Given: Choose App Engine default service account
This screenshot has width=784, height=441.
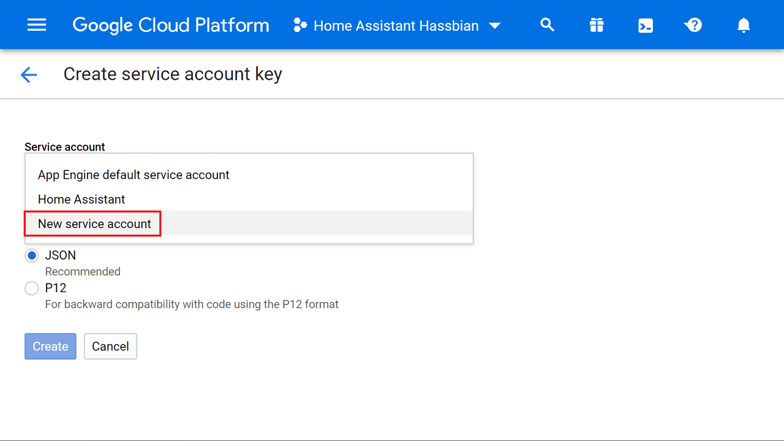Looking at the screenshot, I should pos(249,175).
